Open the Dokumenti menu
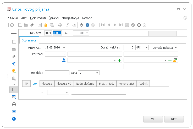 (x=38, y=18)
